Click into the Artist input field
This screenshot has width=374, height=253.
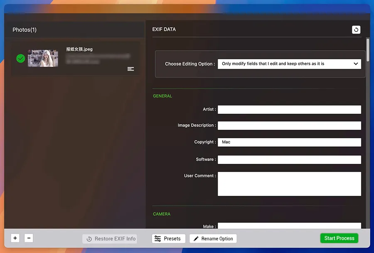(289, 109)
